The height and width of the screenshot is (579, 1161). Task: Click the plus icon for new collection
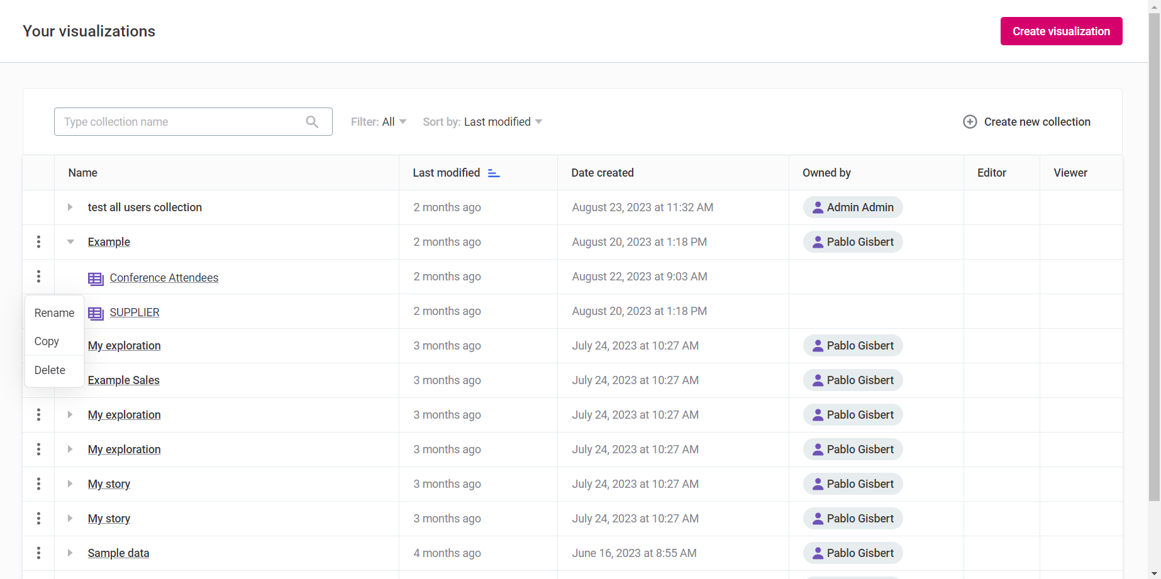pos(970,122)
